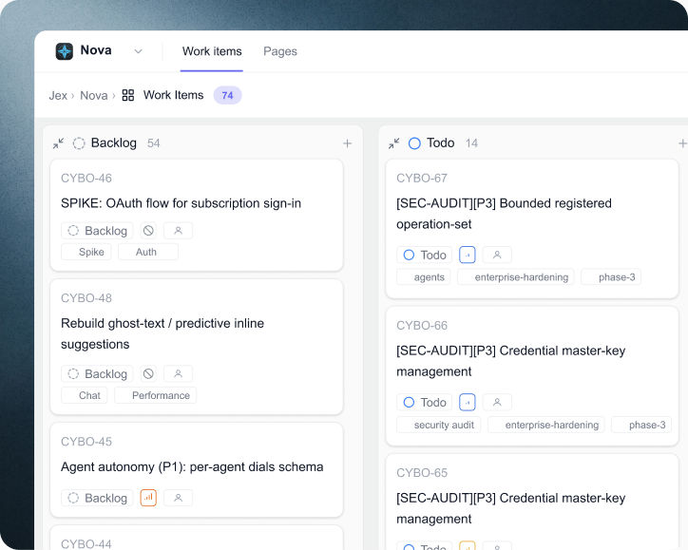Screen dimensions: 688x550
Task: Click the Todo column circle status icon
Action: pos(414,143)
